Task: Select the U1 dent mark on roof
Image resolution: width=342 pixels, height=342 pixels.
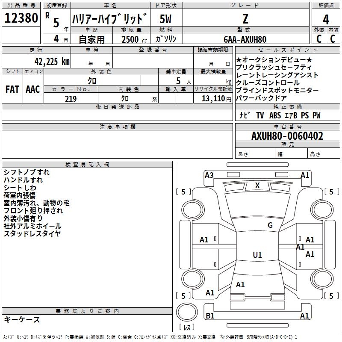Action: (257, 255)
